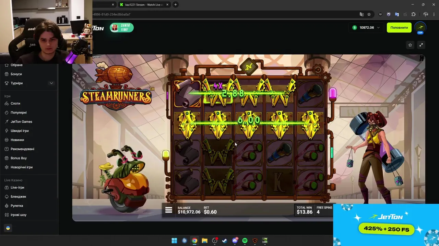Toggle fullscreen mode for the game
Screen dimensions: 439x246
421,45
